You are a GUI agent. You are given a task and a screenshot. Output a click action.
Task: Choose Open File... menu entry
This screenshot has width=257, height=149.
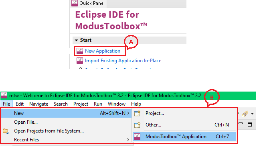point(67,122)
